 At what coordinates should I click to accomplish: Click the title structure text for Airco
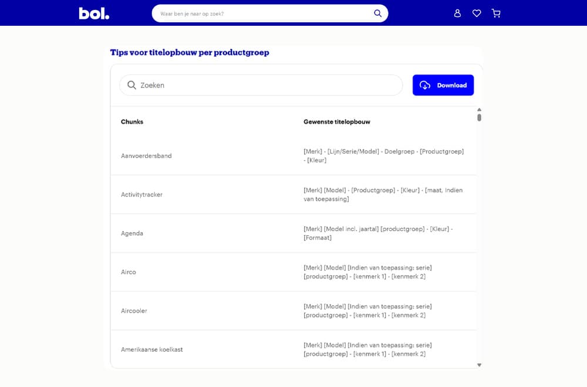pos(367,272)
